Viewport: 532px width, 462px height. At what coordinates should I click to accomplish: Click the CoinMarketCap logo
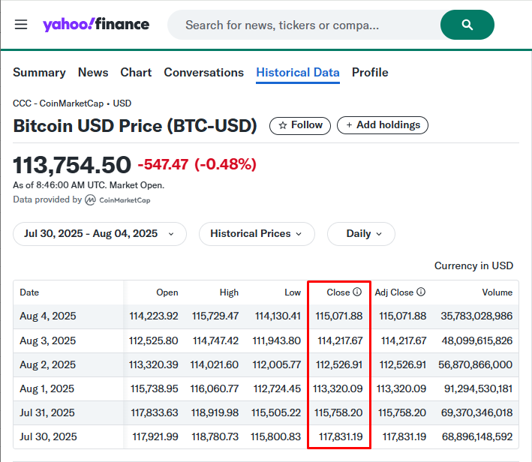[117, 200]
